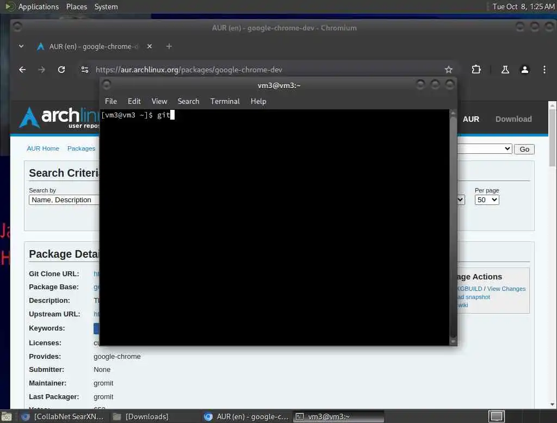Open the Applications menu
Viewport: 557px width, 423px height.
point(39,7)
